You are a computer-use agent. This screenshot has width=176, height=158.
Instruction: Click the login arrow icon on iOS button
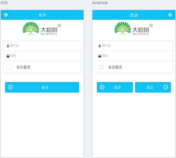click(10, 87)
